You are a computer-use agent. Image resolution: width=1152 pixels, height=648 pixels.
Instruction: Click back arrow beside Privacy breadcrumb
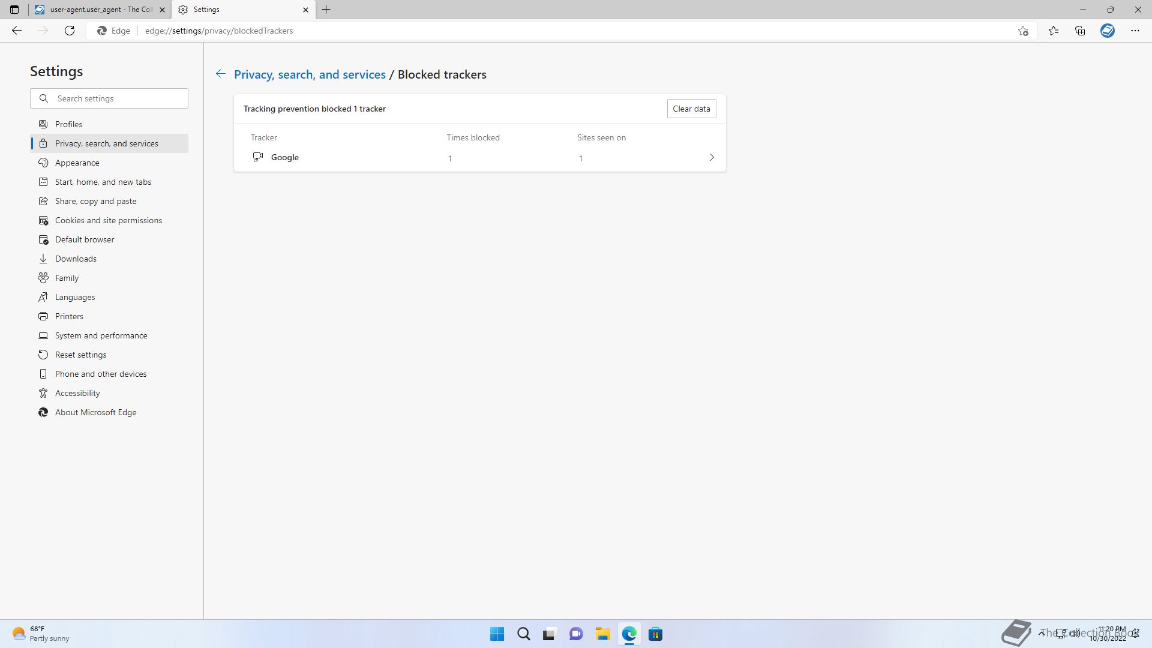point(221,74)
